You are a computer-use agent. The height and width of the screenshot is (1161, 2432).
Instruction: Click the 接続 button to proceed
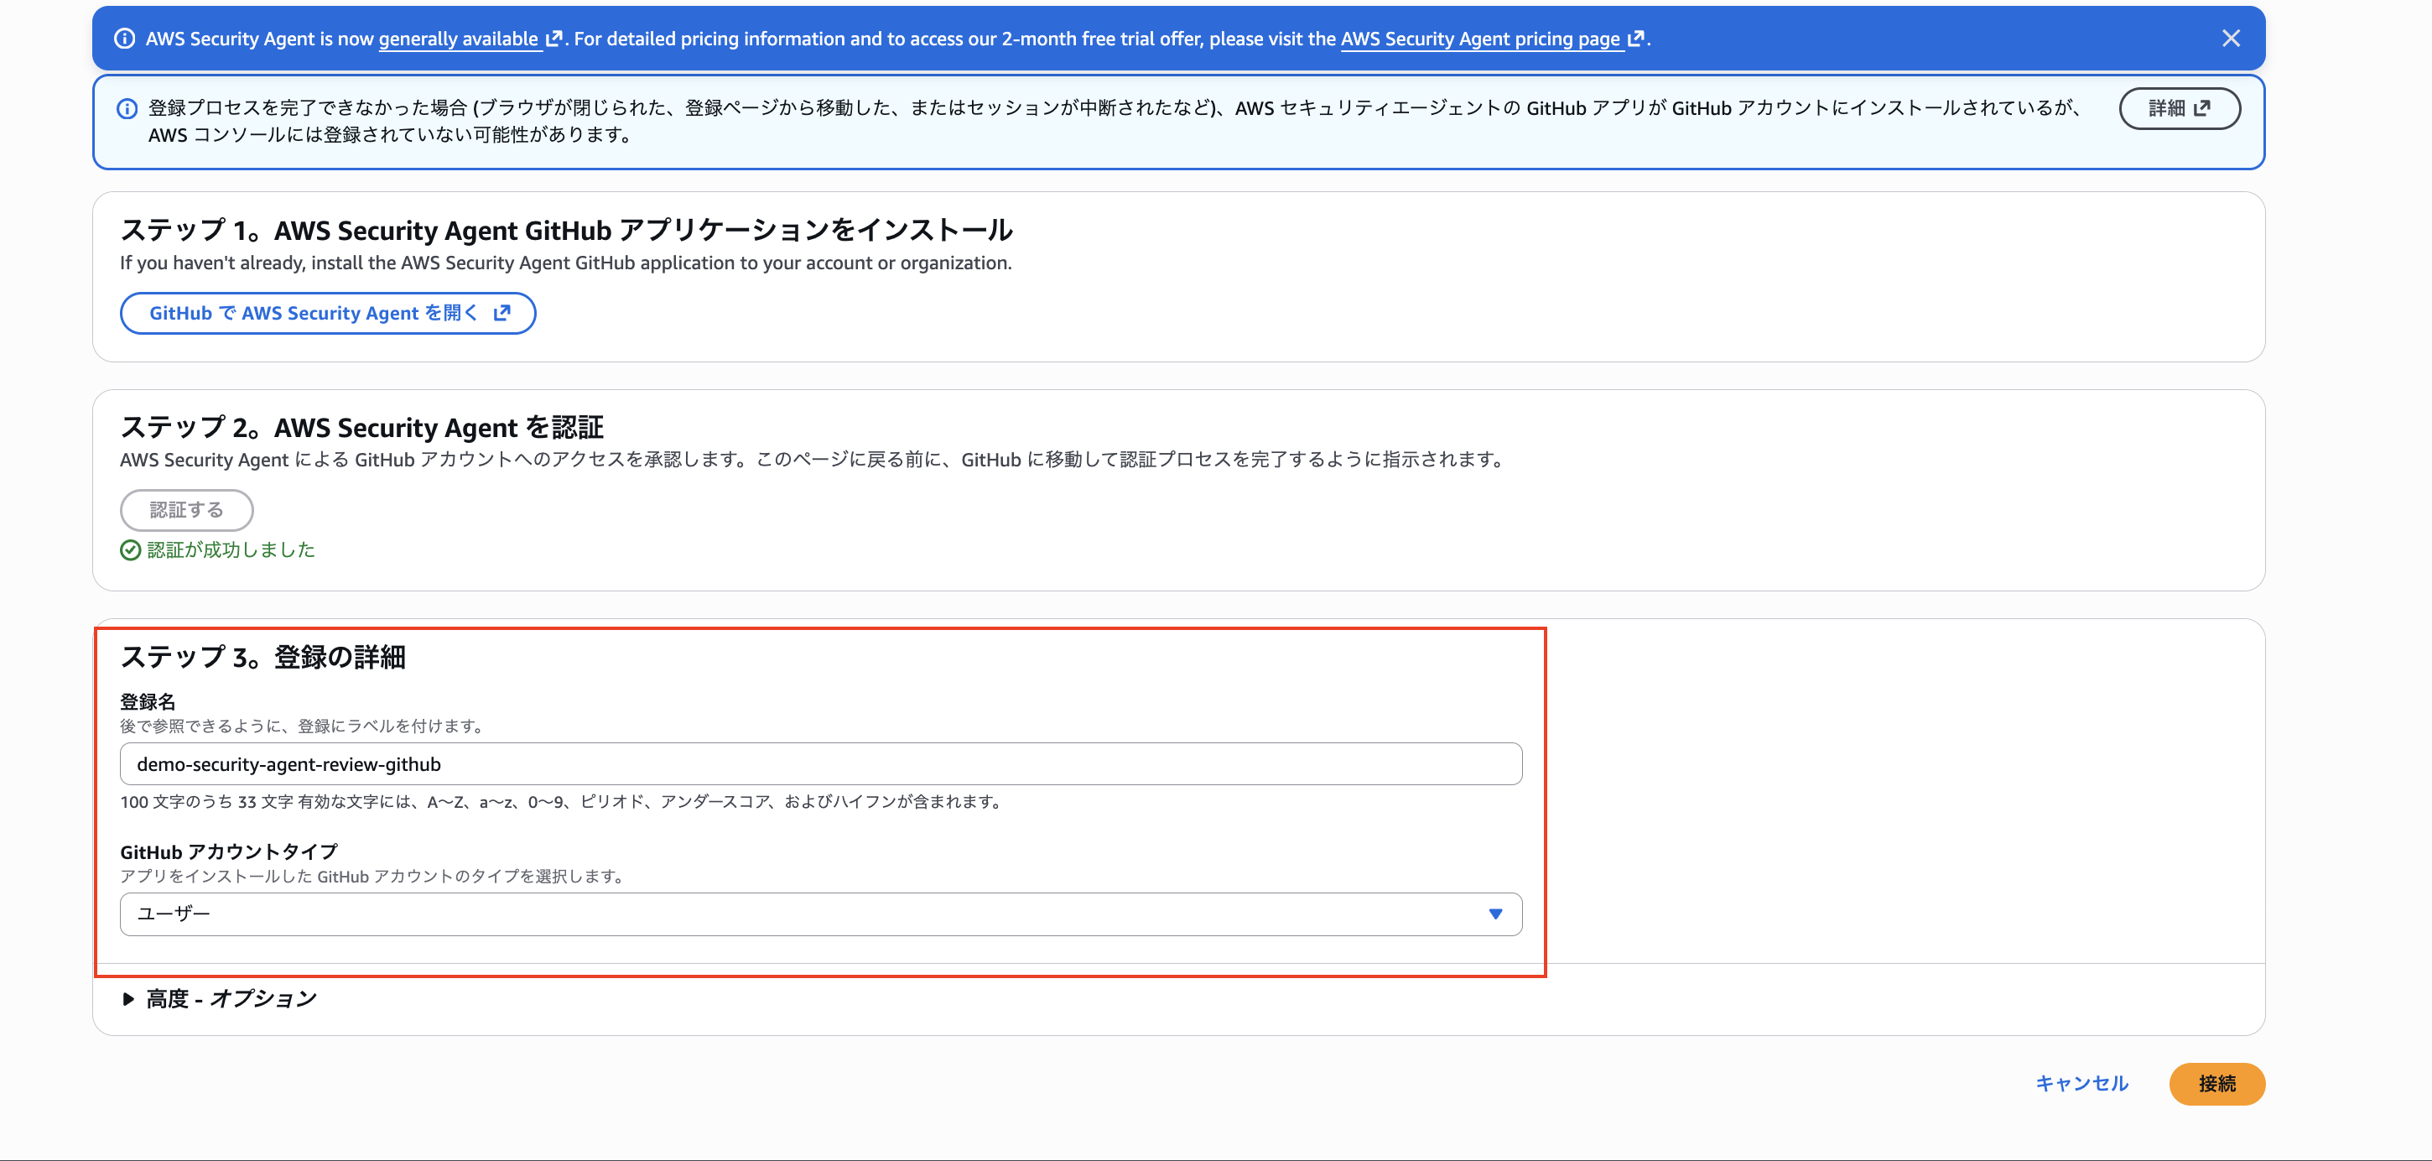[x=2216, y=1084]
